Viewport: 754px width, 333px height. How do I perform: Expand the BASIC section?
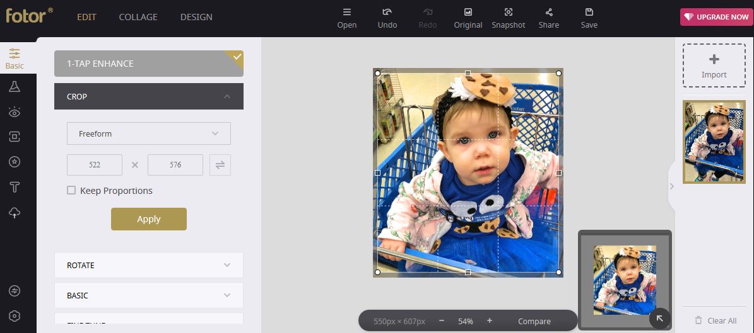[x=148, y=295]
